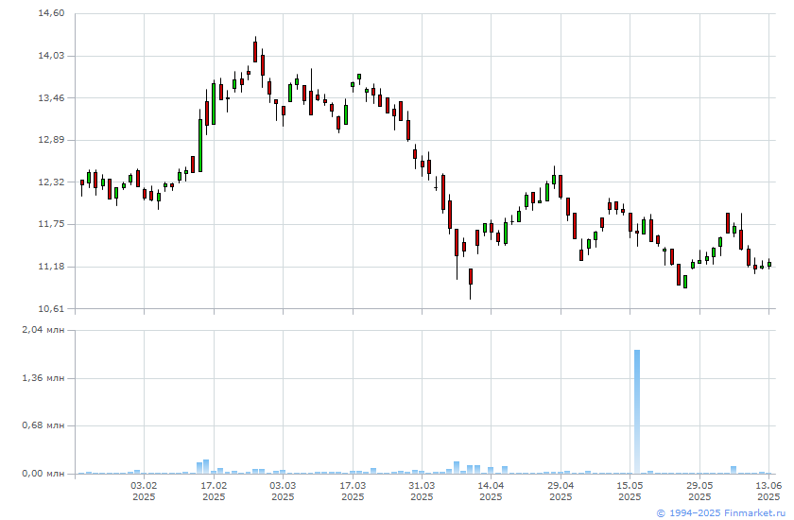
Task: Click the 13,46 price axis label
Action: click(x=51, y=97)
